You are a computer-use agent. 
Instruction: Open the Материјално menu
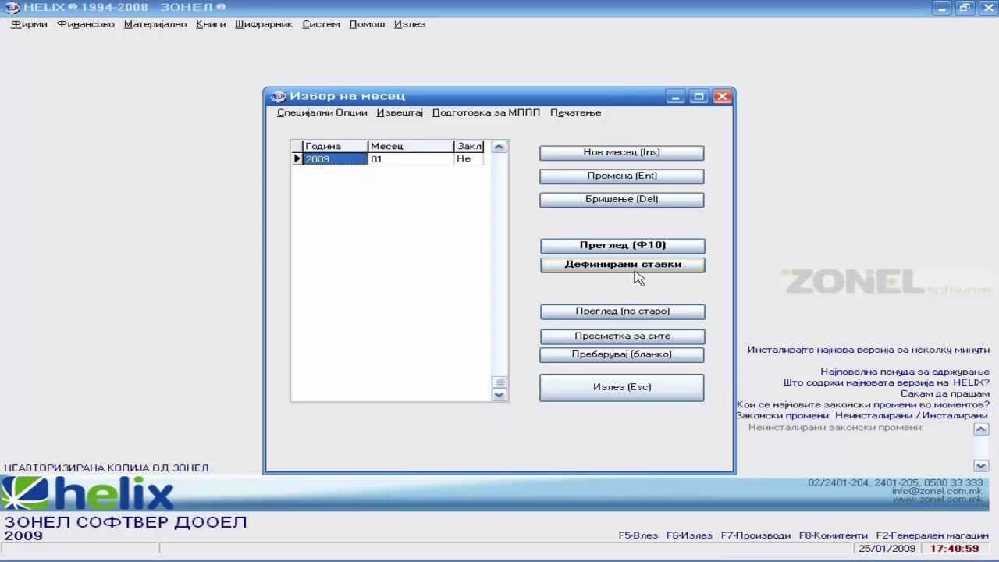point(155,24)
